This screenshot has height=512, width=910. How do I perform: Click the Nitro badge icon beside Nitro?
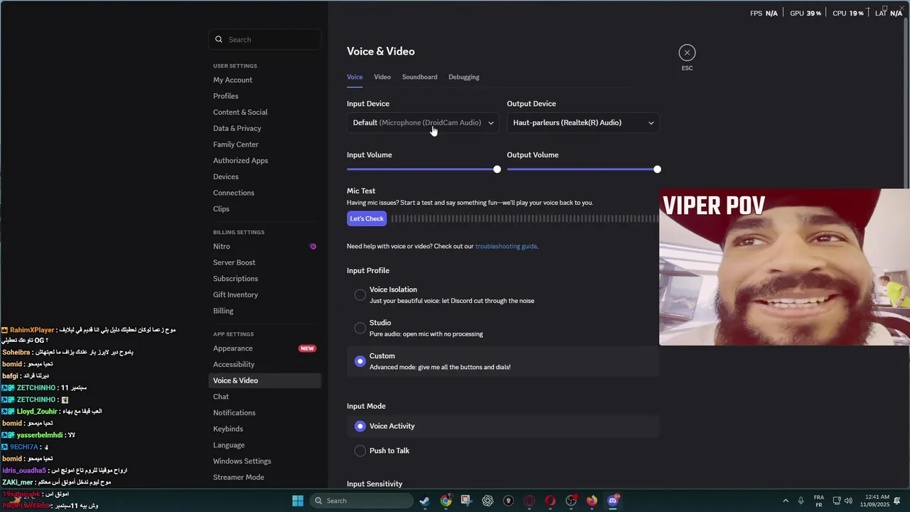(313, 246)
